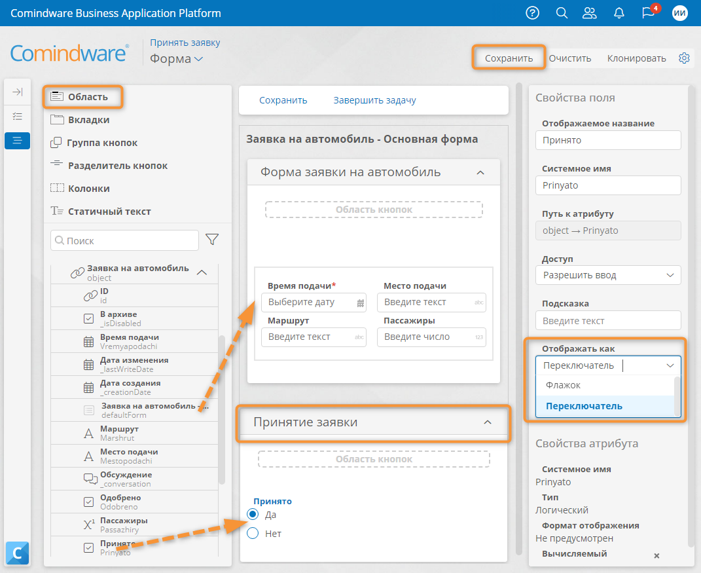
Task: Toggle the Отображать как combo box arrow
Action: pos(670,365)
